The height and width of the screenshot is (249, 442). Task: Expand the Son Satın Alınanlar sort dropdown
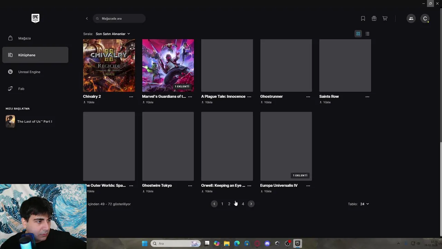pos(113,34)
